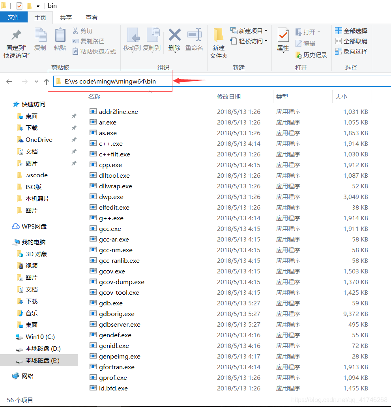Click the Edit icon in ribbon
391x407 pixels.
click(x=298, y=43)
